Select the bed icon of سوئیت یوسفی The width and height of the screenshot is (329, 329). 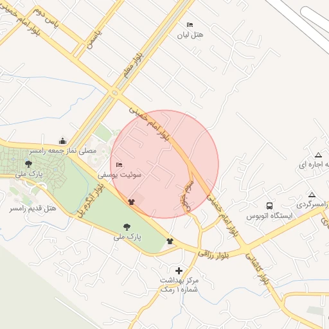tap(119, 164)
